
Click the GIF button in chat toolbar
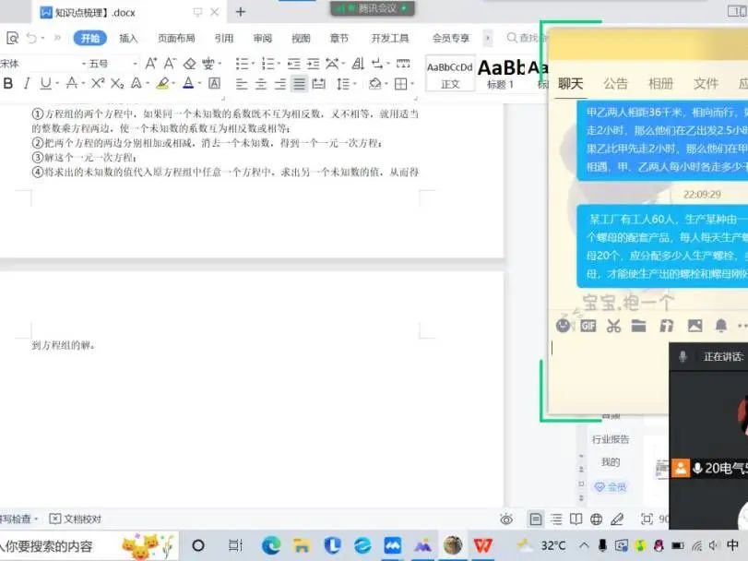[x=588, y=326]
